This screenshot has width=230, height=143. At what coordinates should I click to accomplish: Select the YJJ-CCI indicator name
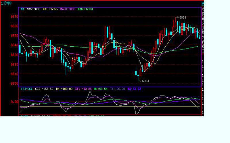[26, 89]
